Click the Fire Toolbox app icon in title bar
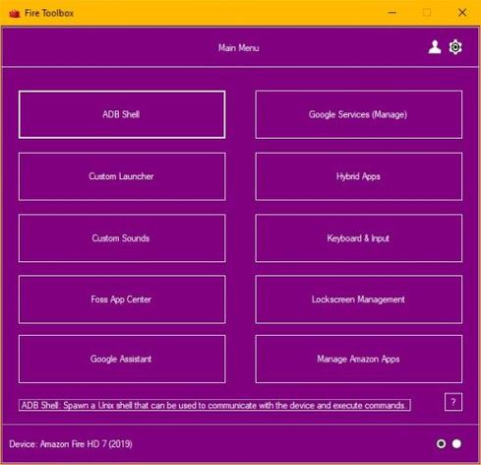The height and width of the screenshot is (465, 481). 15,13
